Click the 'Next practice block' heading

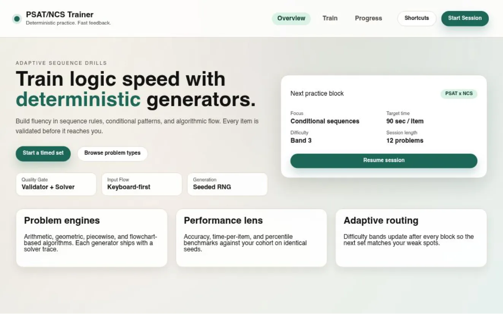pyautogui.click(x=317, y=94)
